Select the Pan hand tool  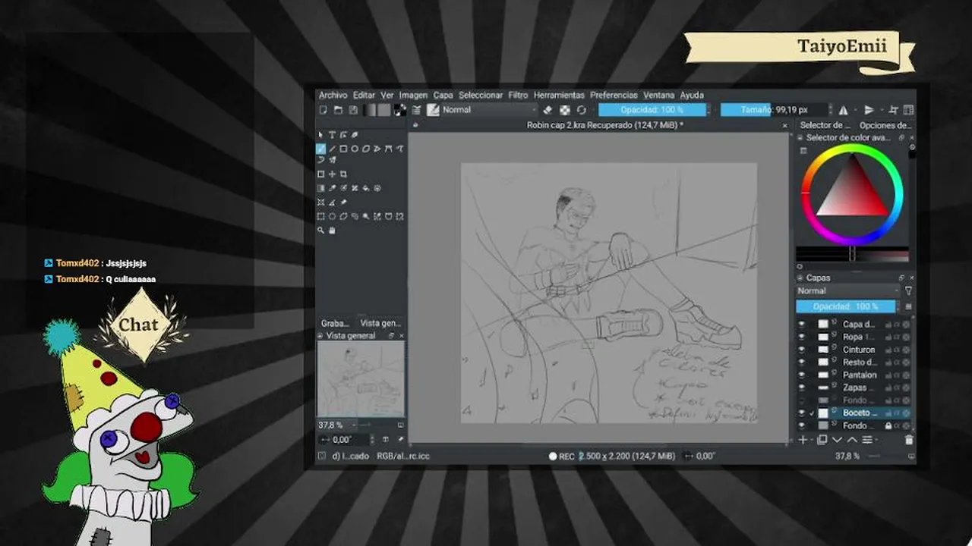point(332,231)
